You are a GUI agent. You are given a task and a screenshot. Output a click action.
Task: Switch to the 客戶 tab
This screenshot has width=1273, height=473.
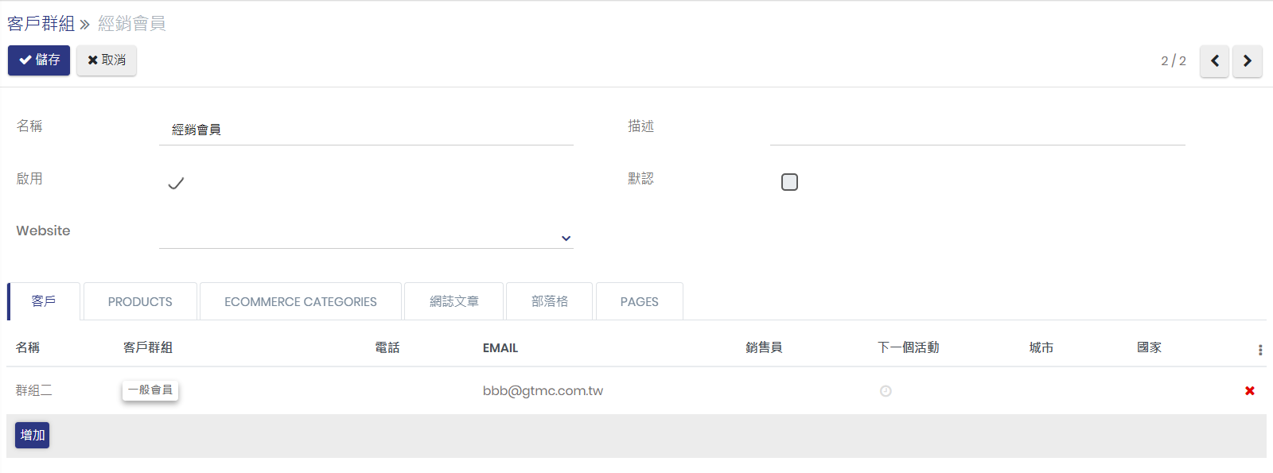(x=44, y=301)
